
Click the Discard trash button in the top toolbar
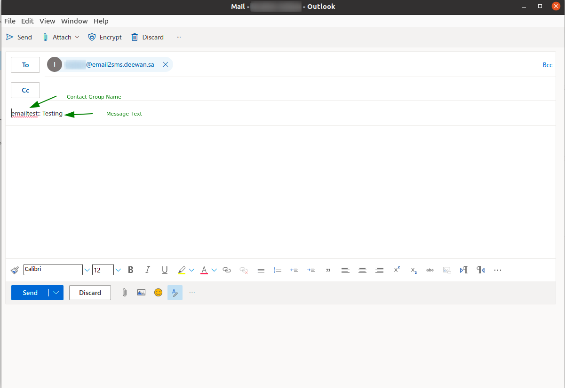tap(147, 37)
